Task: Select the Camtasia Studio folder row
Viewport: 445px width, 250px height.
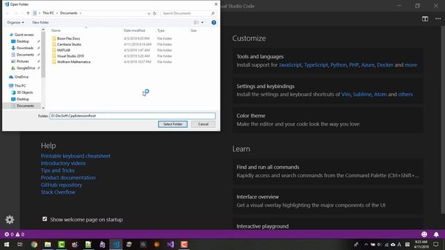Action: (112, 44)
